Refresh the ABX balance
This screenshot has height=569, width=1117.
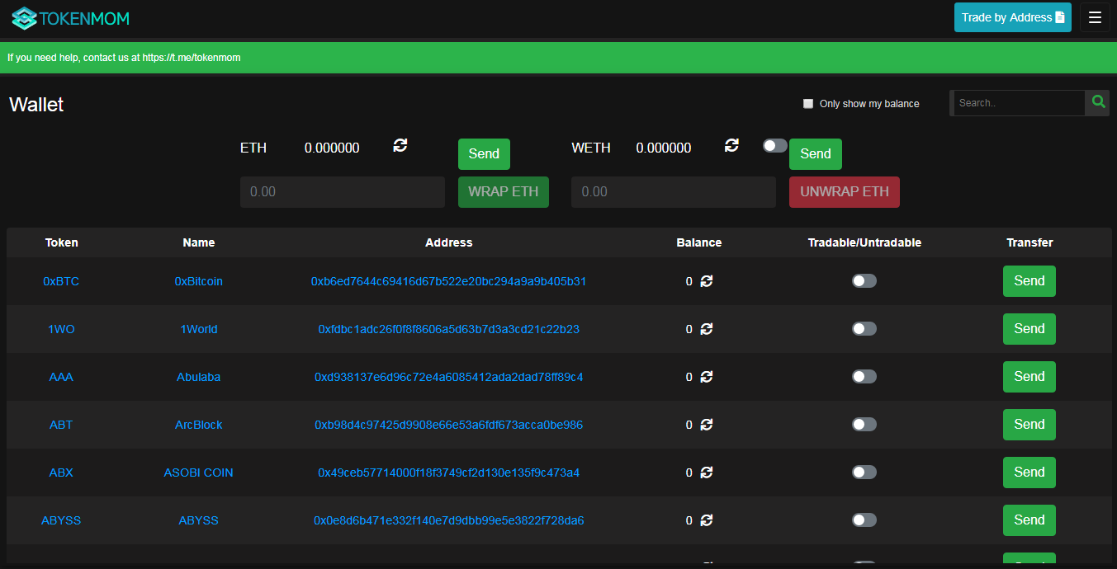pos(707,473)
